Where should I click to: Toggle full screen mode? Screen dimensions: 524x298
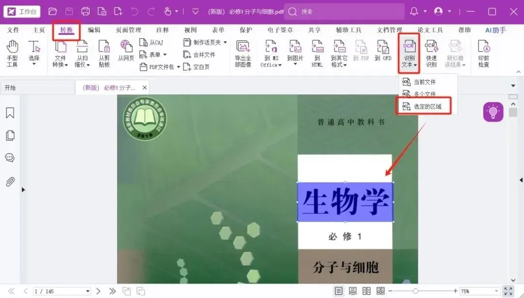pos(508,291)
